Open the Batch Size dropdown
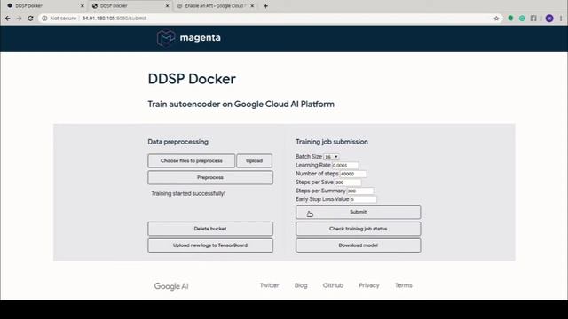The height and width of the screenshot is (319, 568). [331, 157]
